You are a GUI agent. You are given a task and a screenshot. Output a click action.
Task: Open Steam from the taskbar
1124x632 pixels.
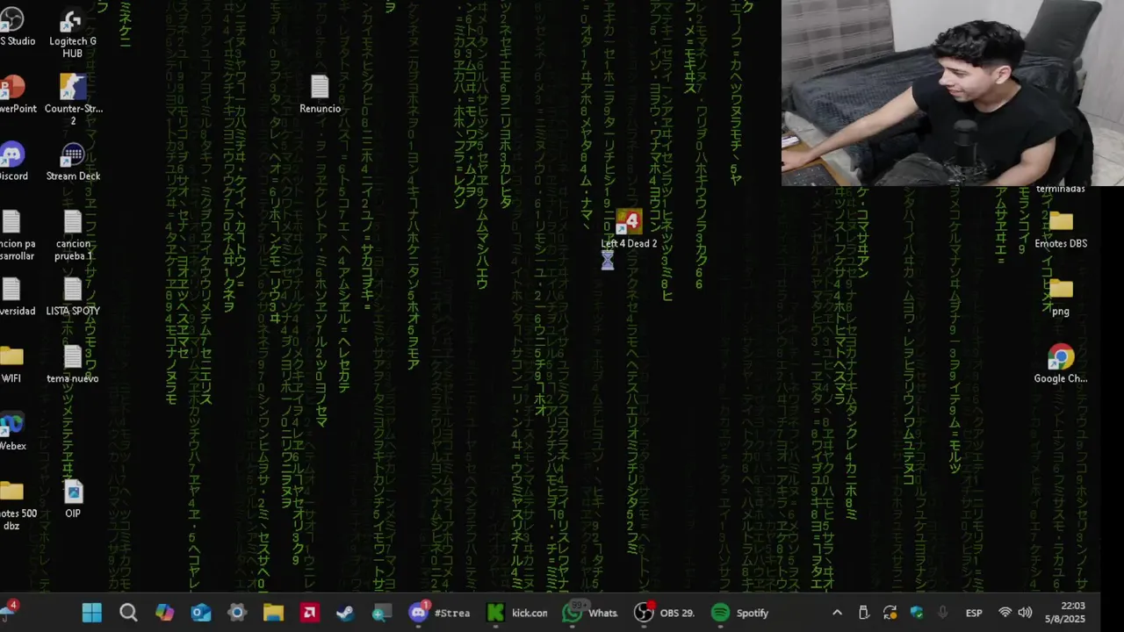click(345, 613)
